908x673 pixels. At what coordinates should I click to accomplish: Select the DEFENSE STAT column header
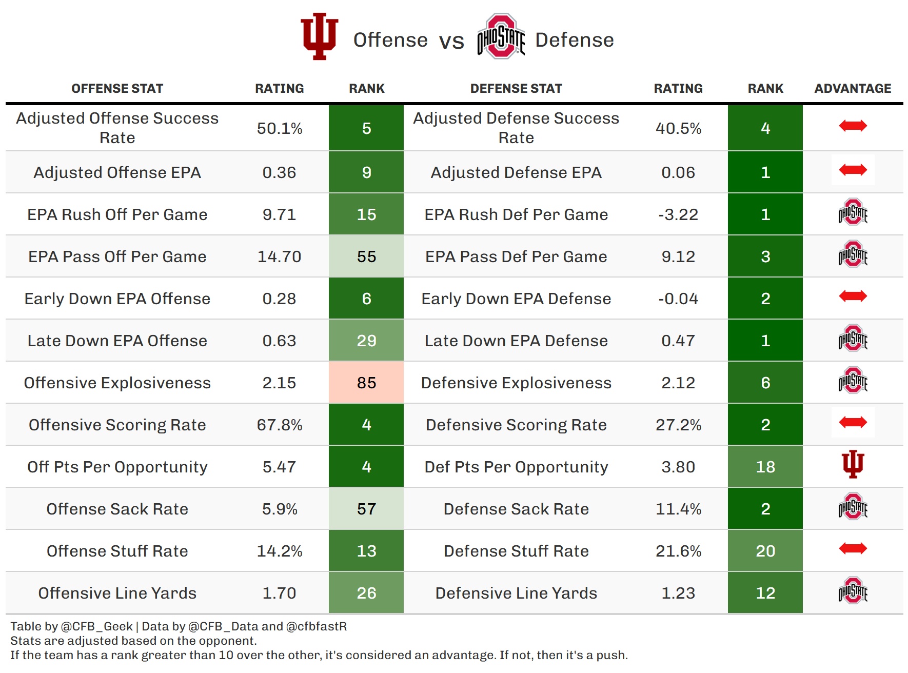516,89
